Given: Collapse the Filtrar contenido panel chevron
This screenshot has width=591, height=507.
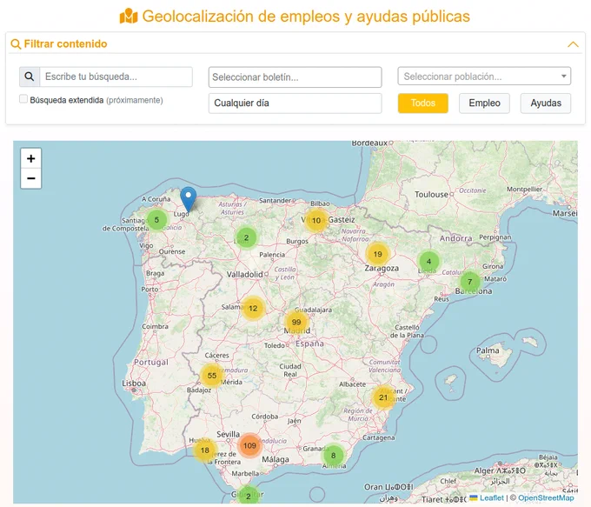Looking at the screenshot, I should (573, 44).
